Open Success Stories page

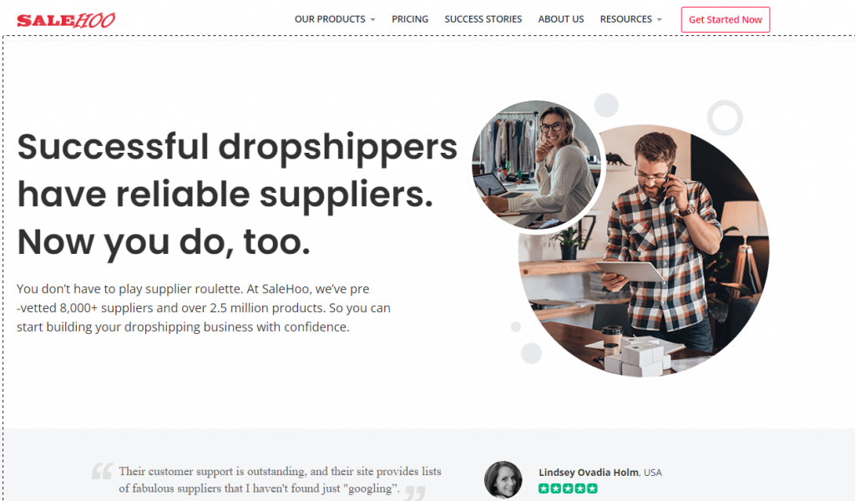click(483, 19)
